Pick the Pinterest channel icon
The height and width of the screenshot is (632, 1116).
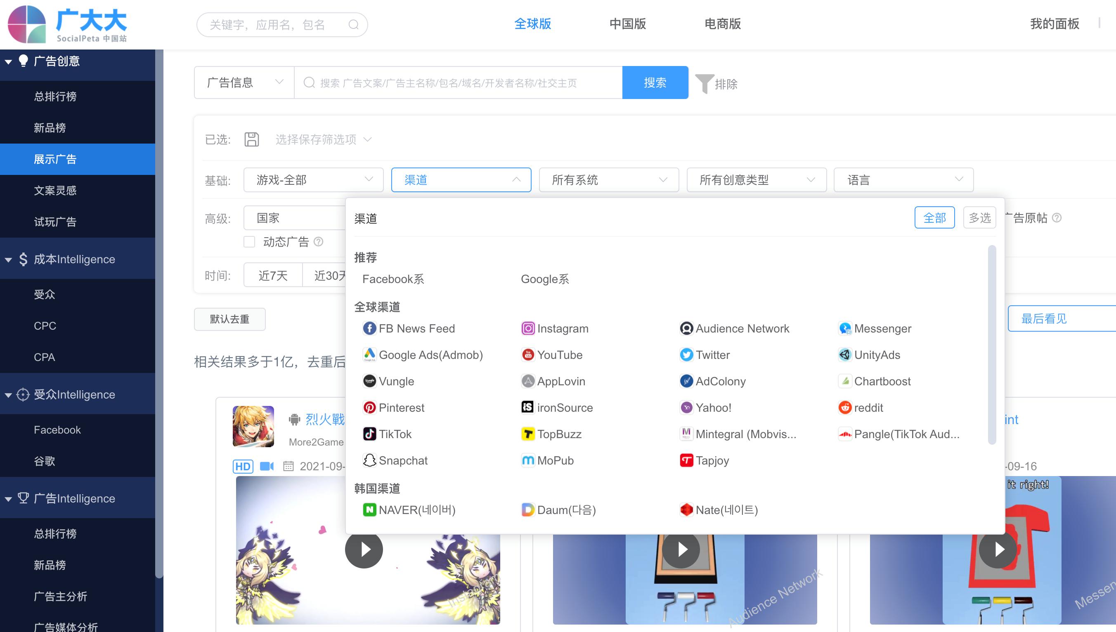click(369, 408)
